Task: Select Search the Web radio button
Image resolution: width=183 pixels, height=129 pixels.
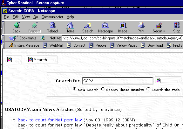Action: (x=148, y=89)
